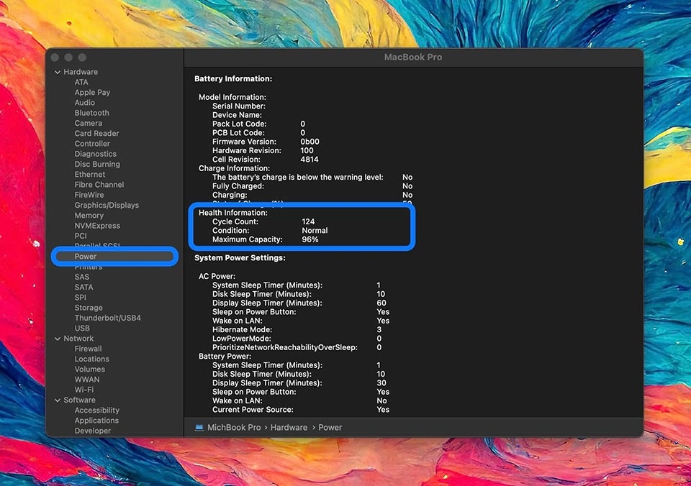Open the Wi-Fi network section
This screenshot has width=691, height=486.
click(88, 390)
